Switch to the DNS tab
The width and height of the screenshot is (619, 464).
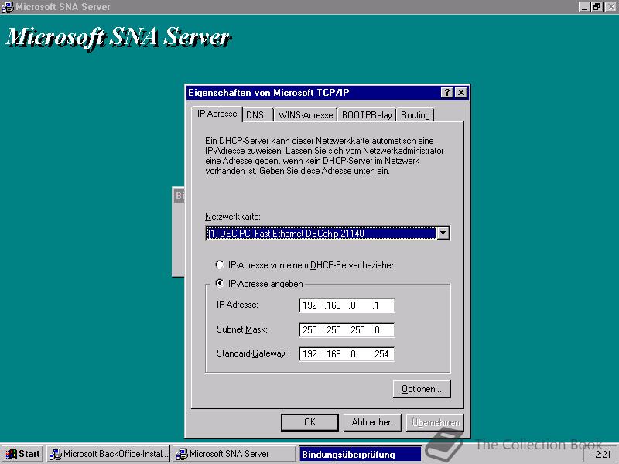coord(257,114)
